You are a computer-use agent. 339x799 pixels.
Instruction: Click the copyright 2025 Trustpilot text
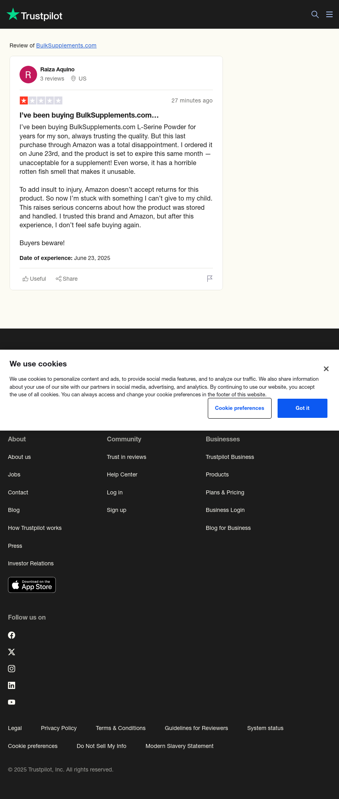61,769
